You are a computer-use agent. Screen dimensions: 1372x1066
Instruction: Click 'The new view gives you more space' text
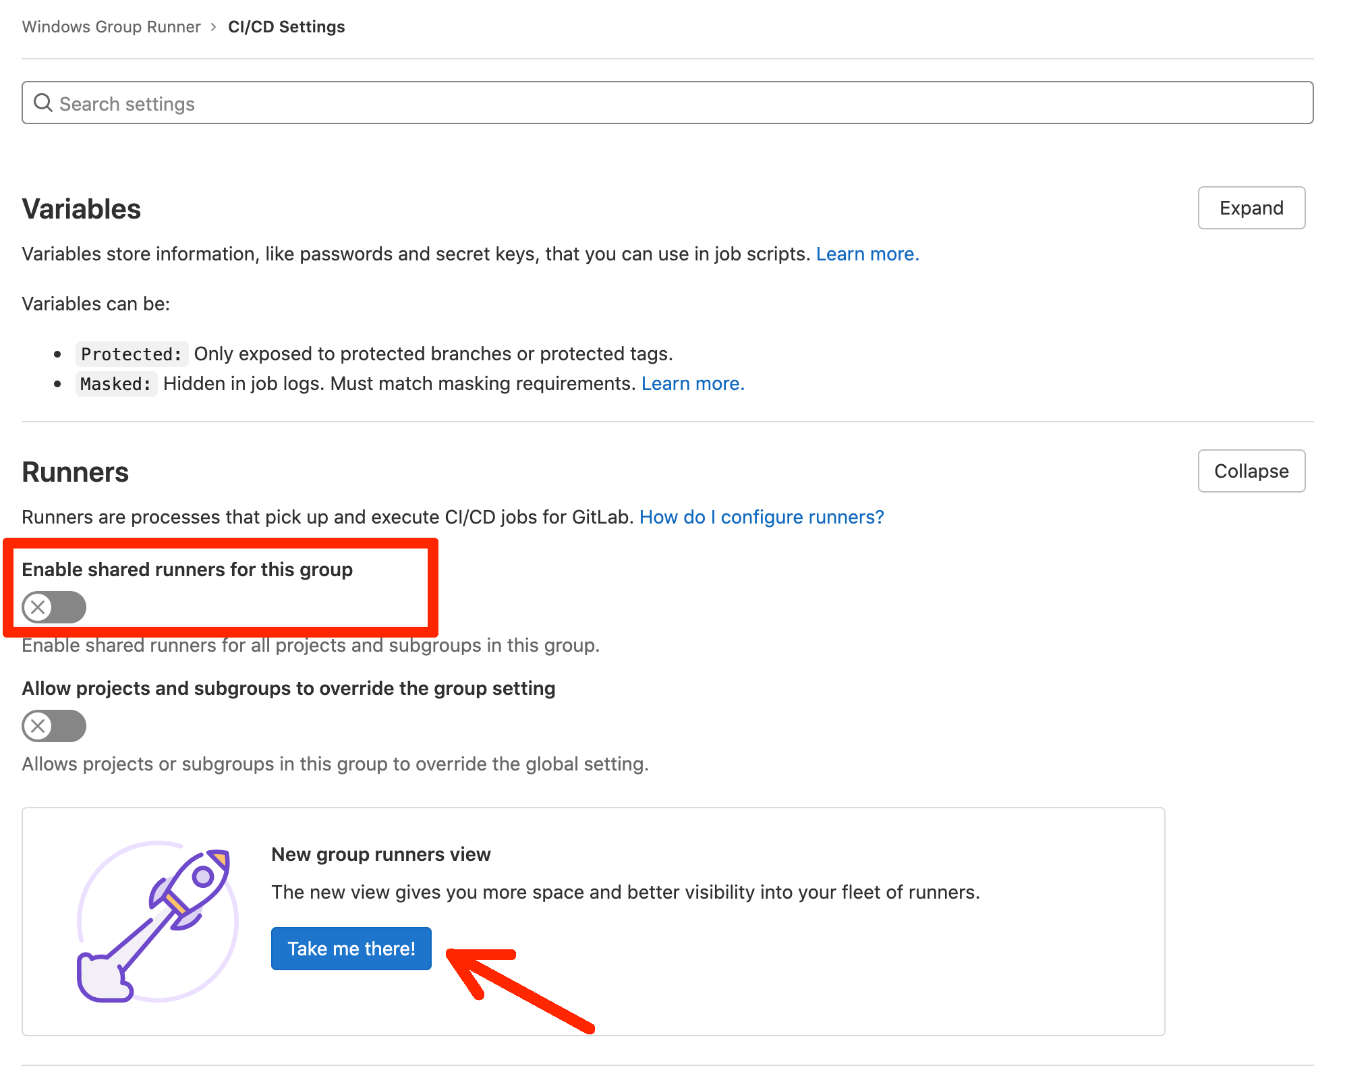point(626,892)
